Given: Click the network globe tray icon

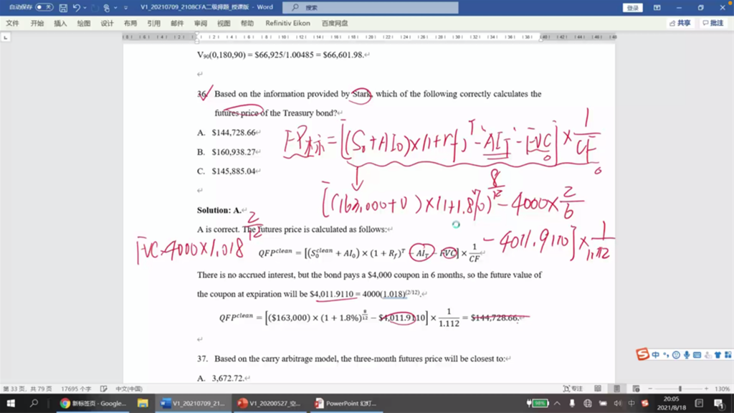Looking at the screenshot, I should tap(588, 403).
